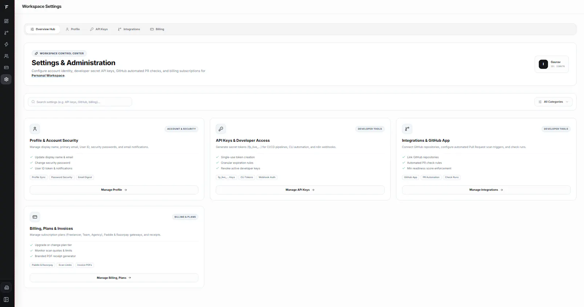584x307 pixels.
Task: Click the F logo in the sidebar
Action: coord(6,7)
